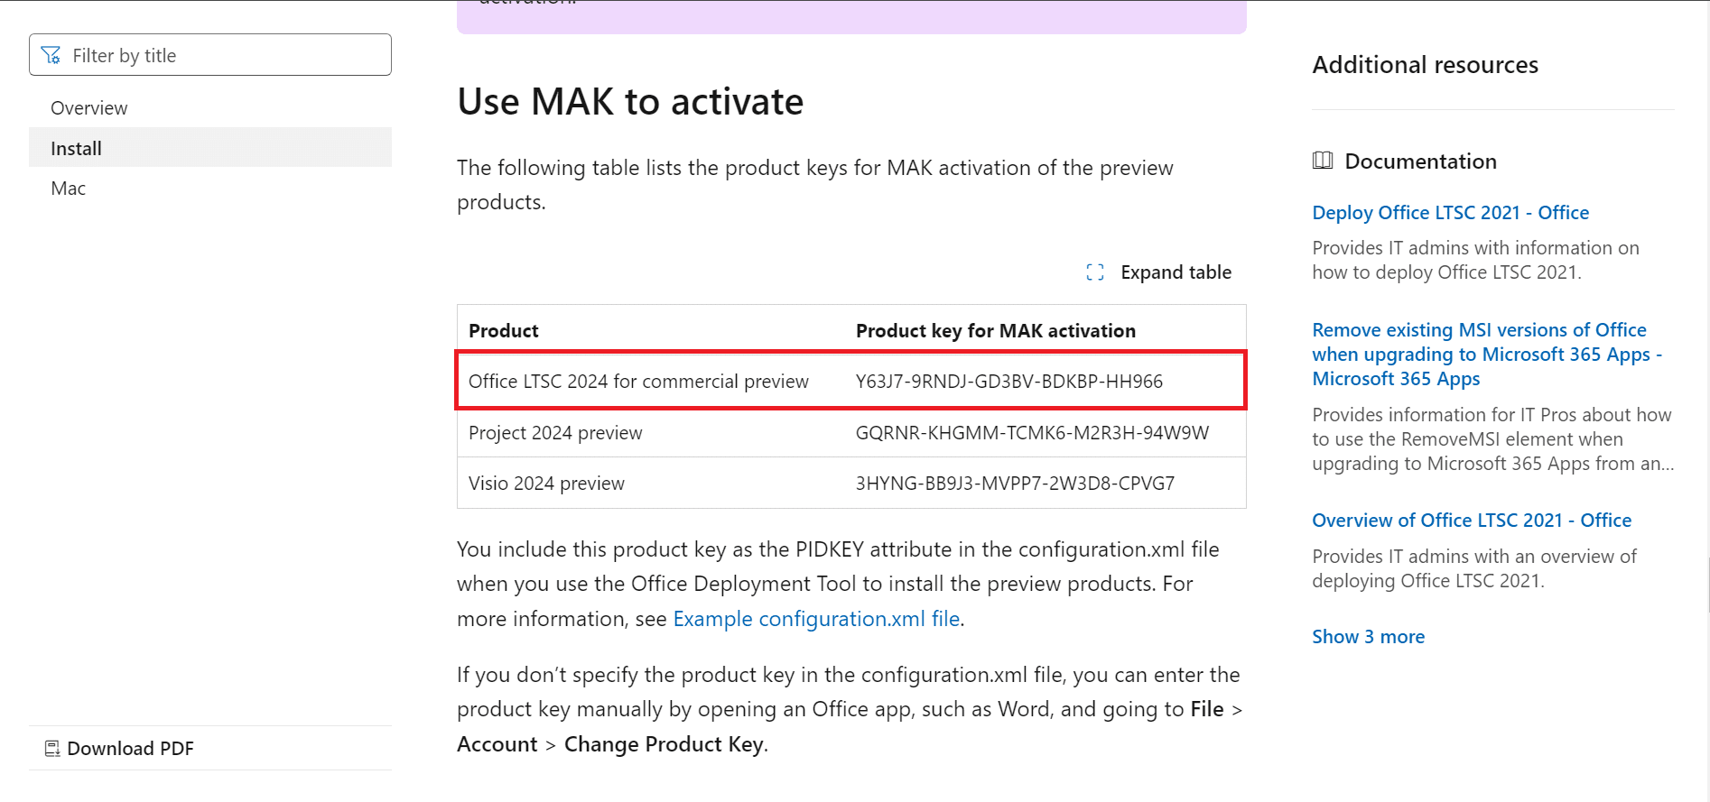Click the Office LTSC 2024 product key

[1008, 382]
